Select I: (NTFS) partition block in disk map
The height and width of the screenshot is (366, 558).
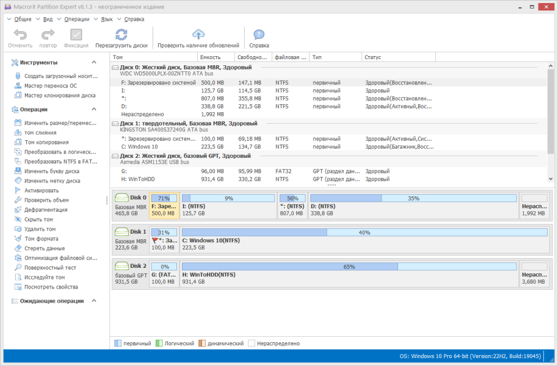pos(228,205)
